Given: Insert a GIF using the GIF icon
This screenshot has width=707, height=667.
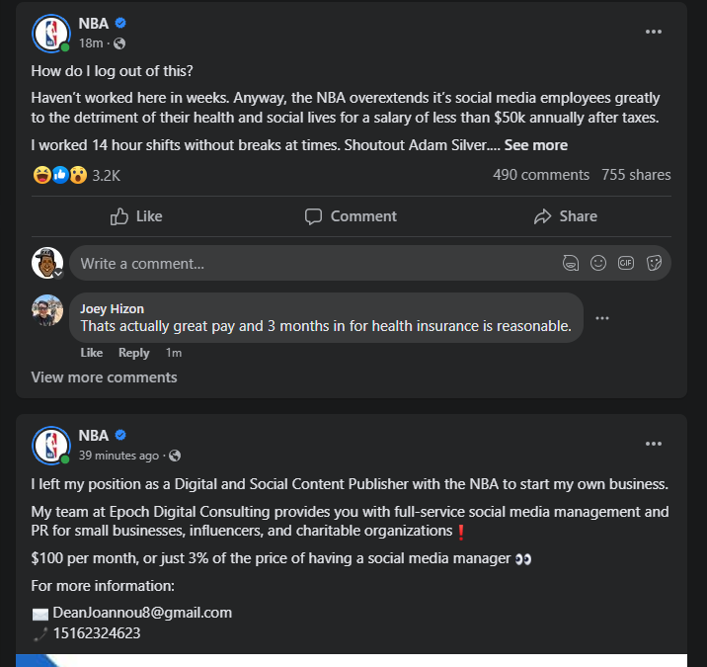Looking at the screenshot, I should coord(625,263).
